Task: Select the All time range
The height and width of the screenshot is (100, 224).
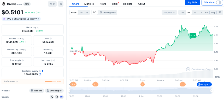Action: [x=206, y=12]
